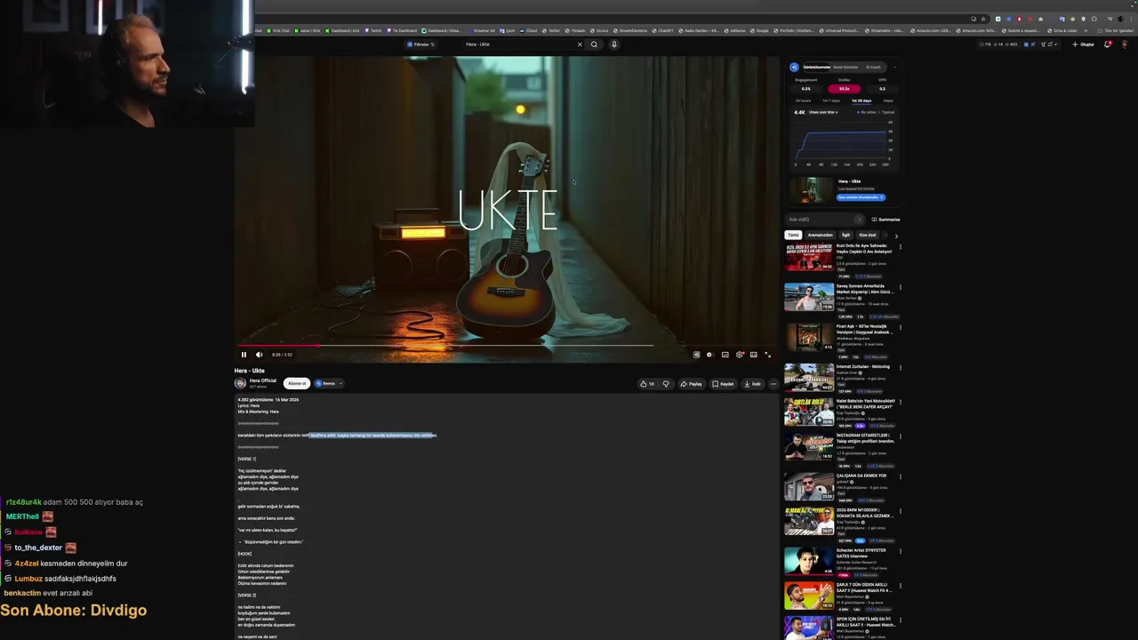1138x640 pixels.
Task: Subscribe using Abone ol button
Action: (x=297, y=383)
